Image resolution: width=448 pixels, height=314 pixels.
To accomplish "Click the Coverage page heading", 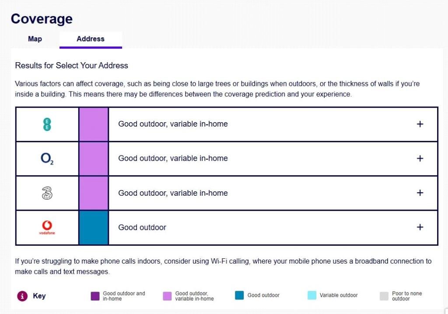I will 42,19.
